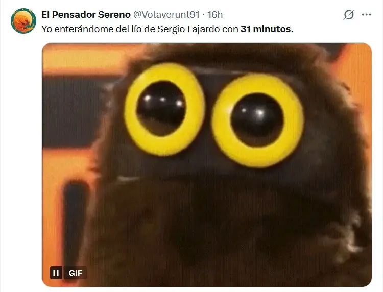Click the bold 31 minutos text
Viewport: 383px width, 292px height.
point(267,29)
